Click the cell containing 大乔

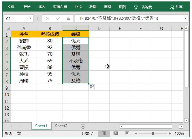pyautogui.click(x=24, y=61)
